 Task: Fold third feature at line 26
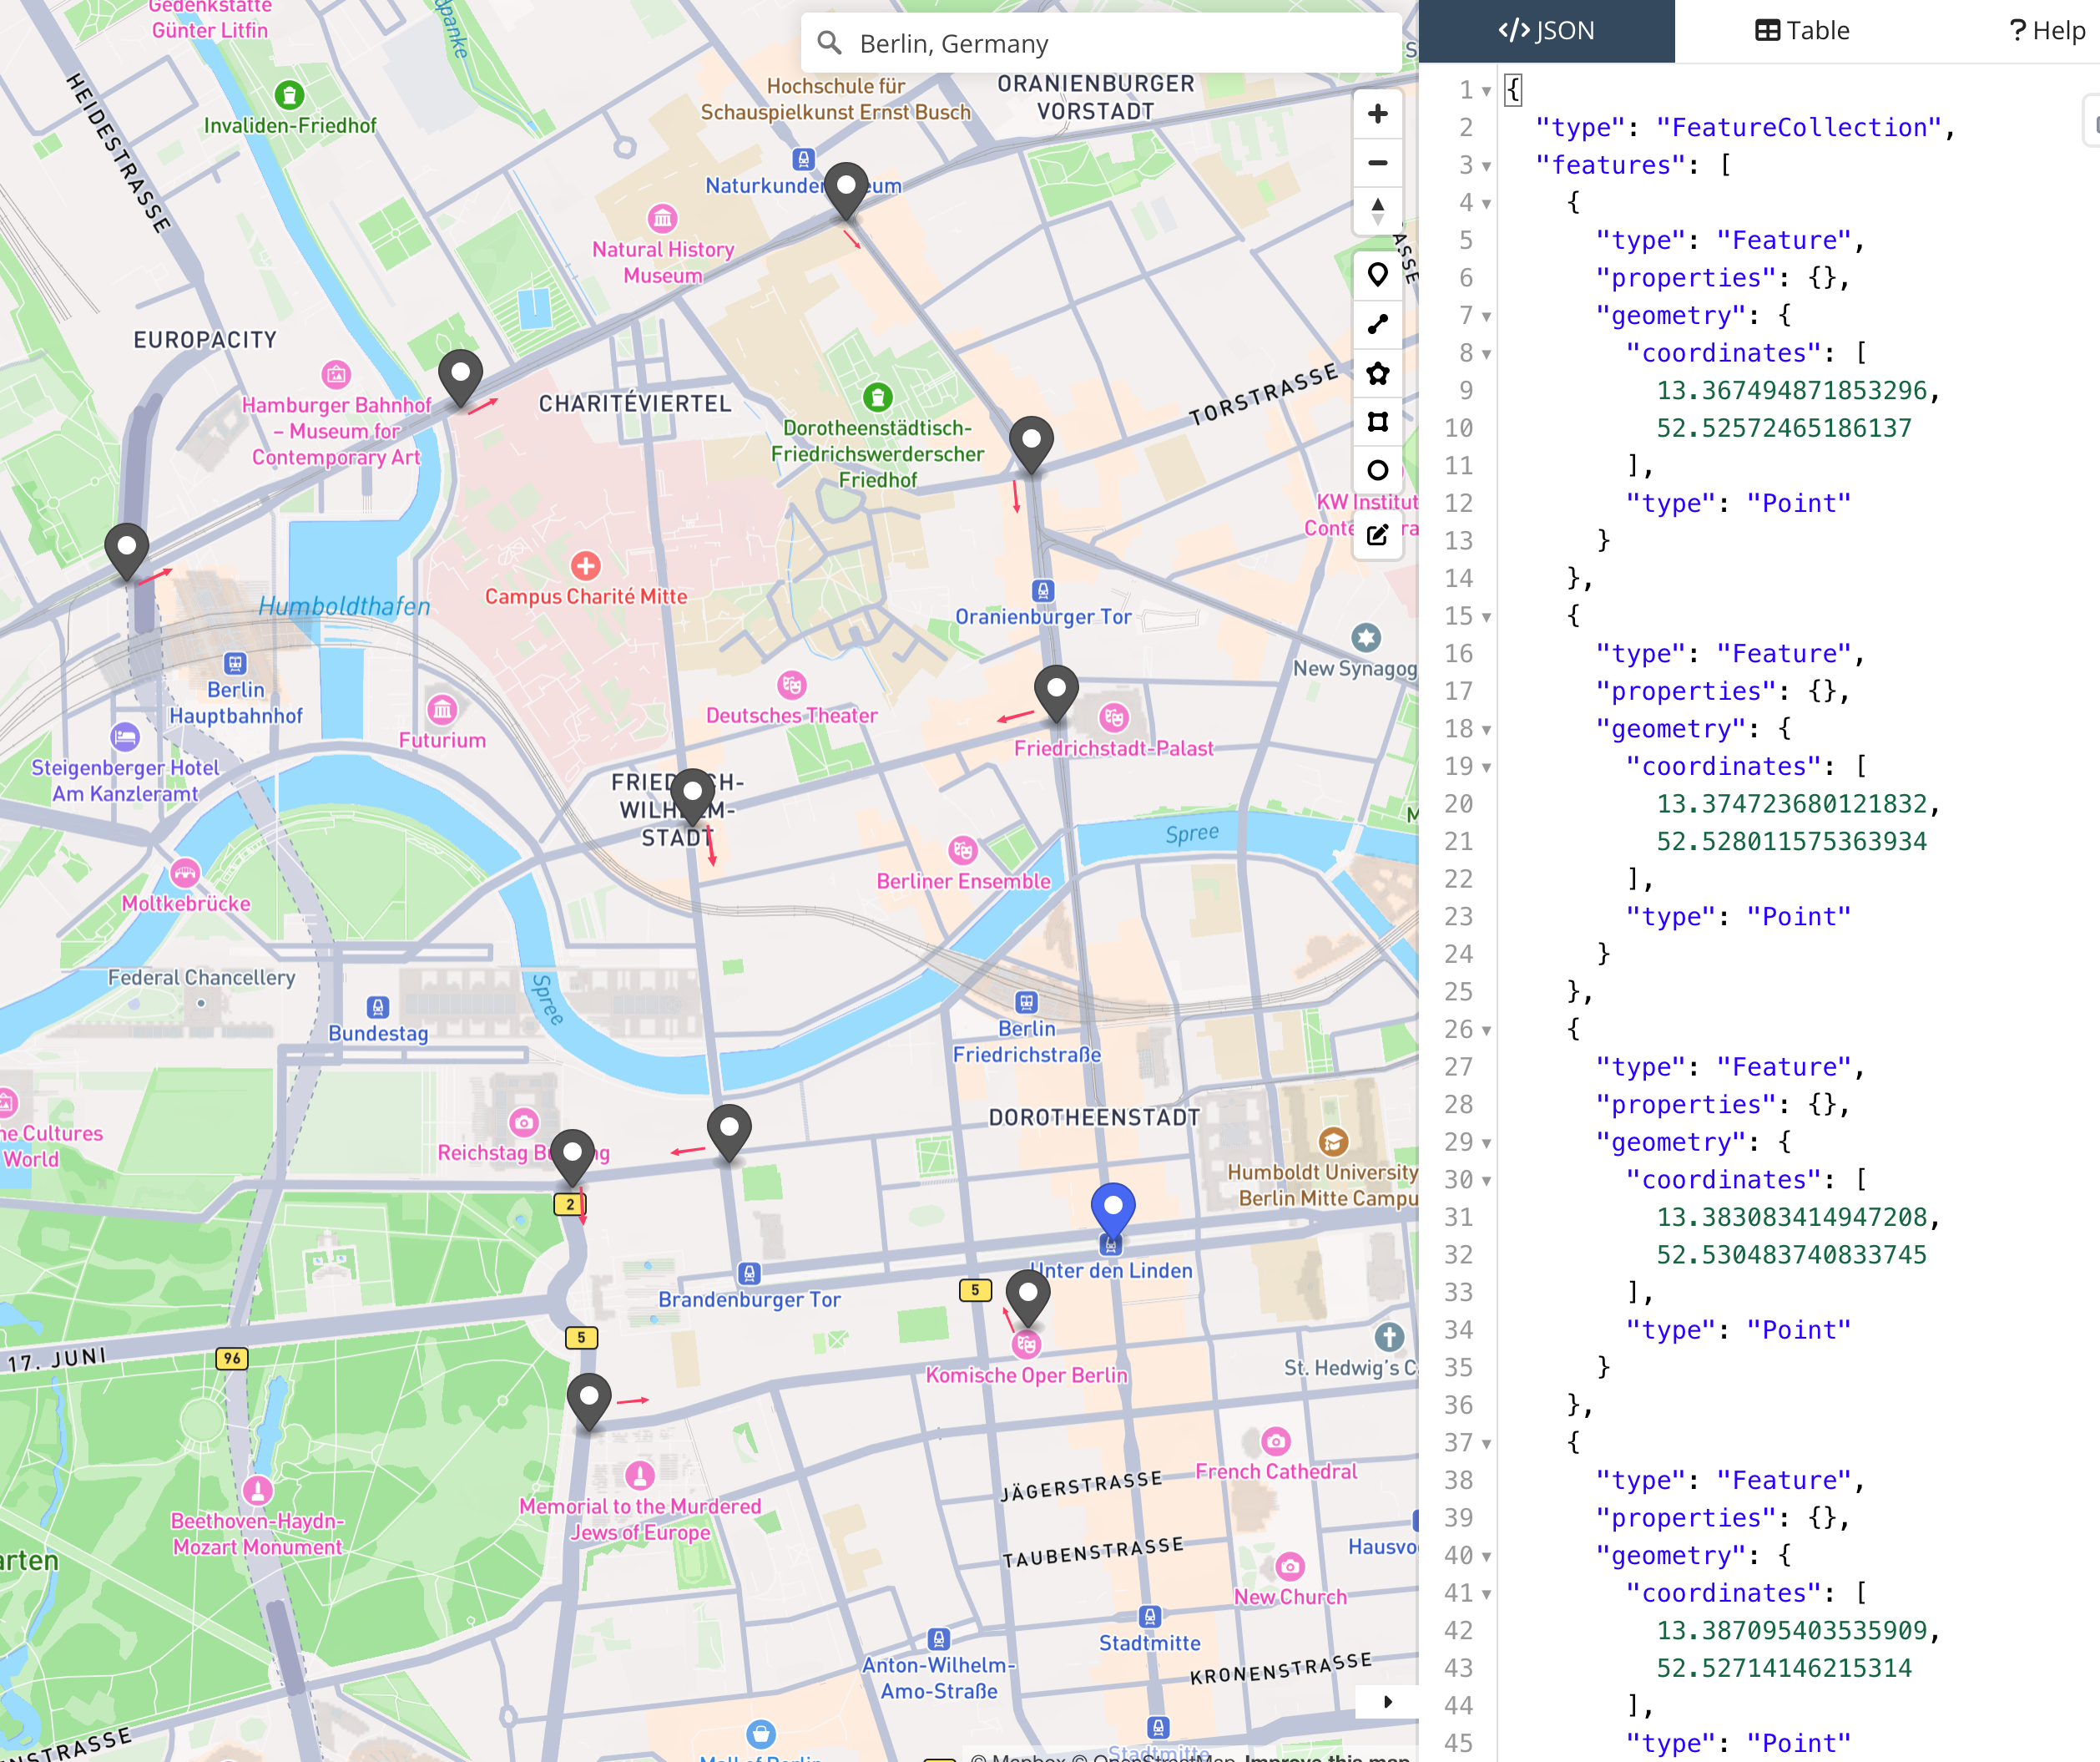[1486, 1030]
